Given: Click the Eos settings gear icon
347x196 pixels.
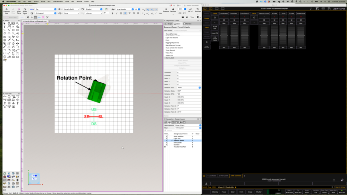Looking at the screenshot, I should point(204,176).
